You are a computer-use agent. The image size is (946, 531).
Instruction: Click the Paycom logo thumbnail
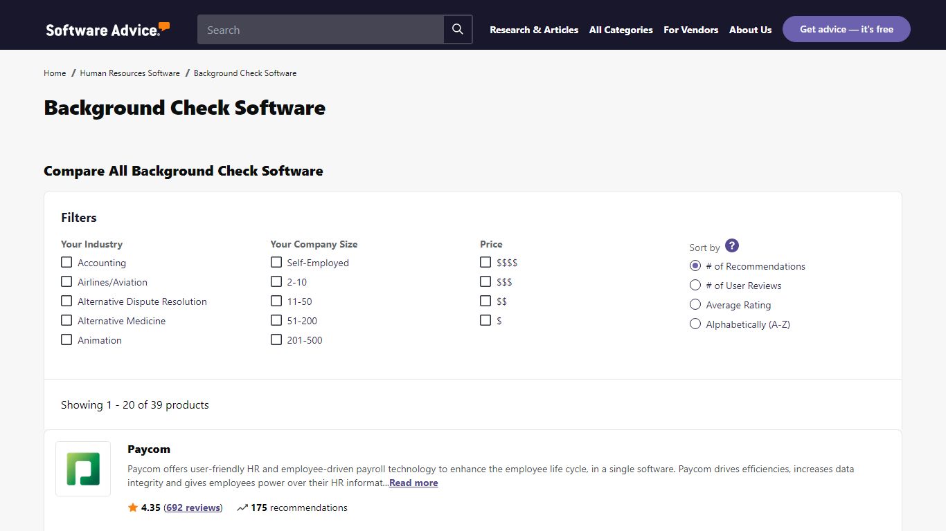click(x=83, y=469)
